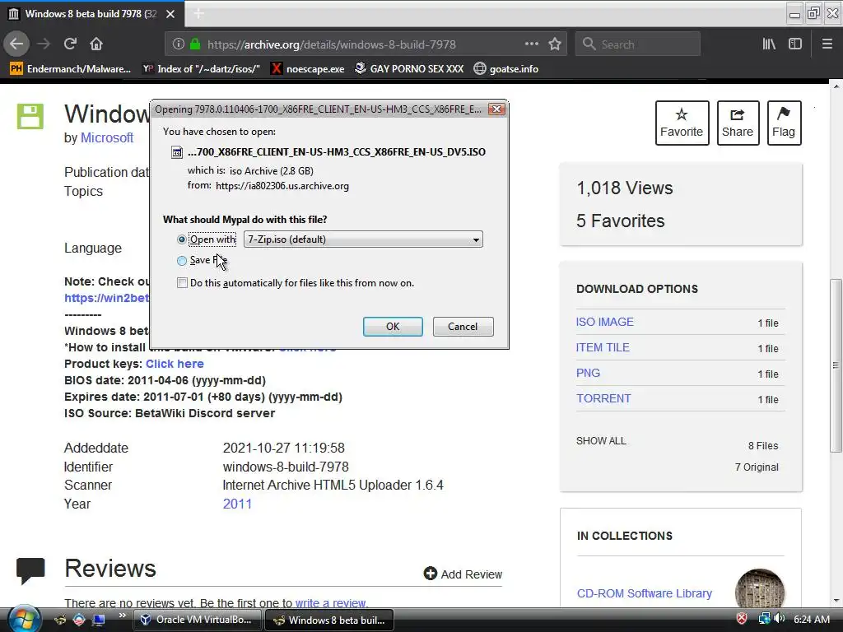The height and width of the screenshot is (632, 843).
Task: Click the 8 Files count text
Action: click(763, 445)
